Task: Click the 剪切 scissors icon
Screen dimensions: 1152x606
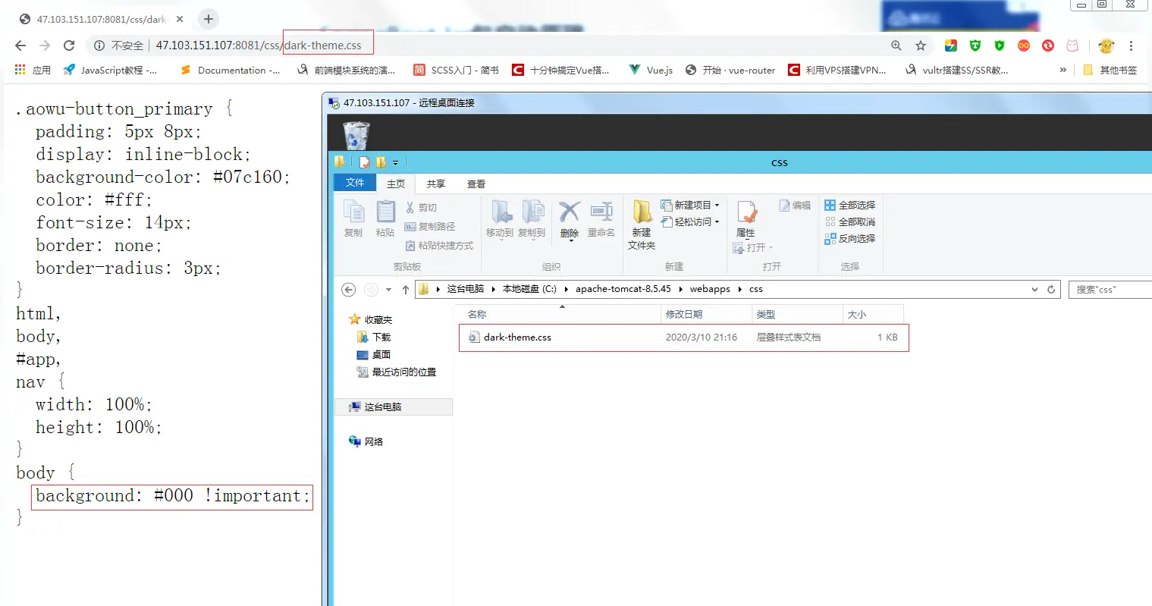Action: click(422, 207)
